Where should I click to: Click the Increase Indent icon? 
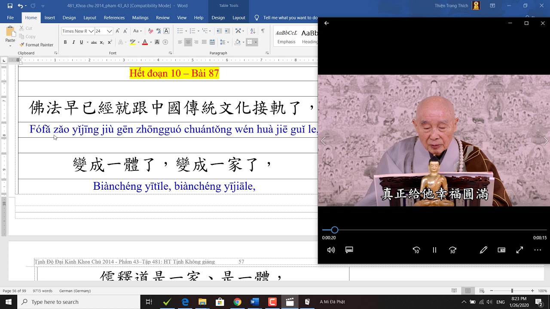tap(227, 31)
